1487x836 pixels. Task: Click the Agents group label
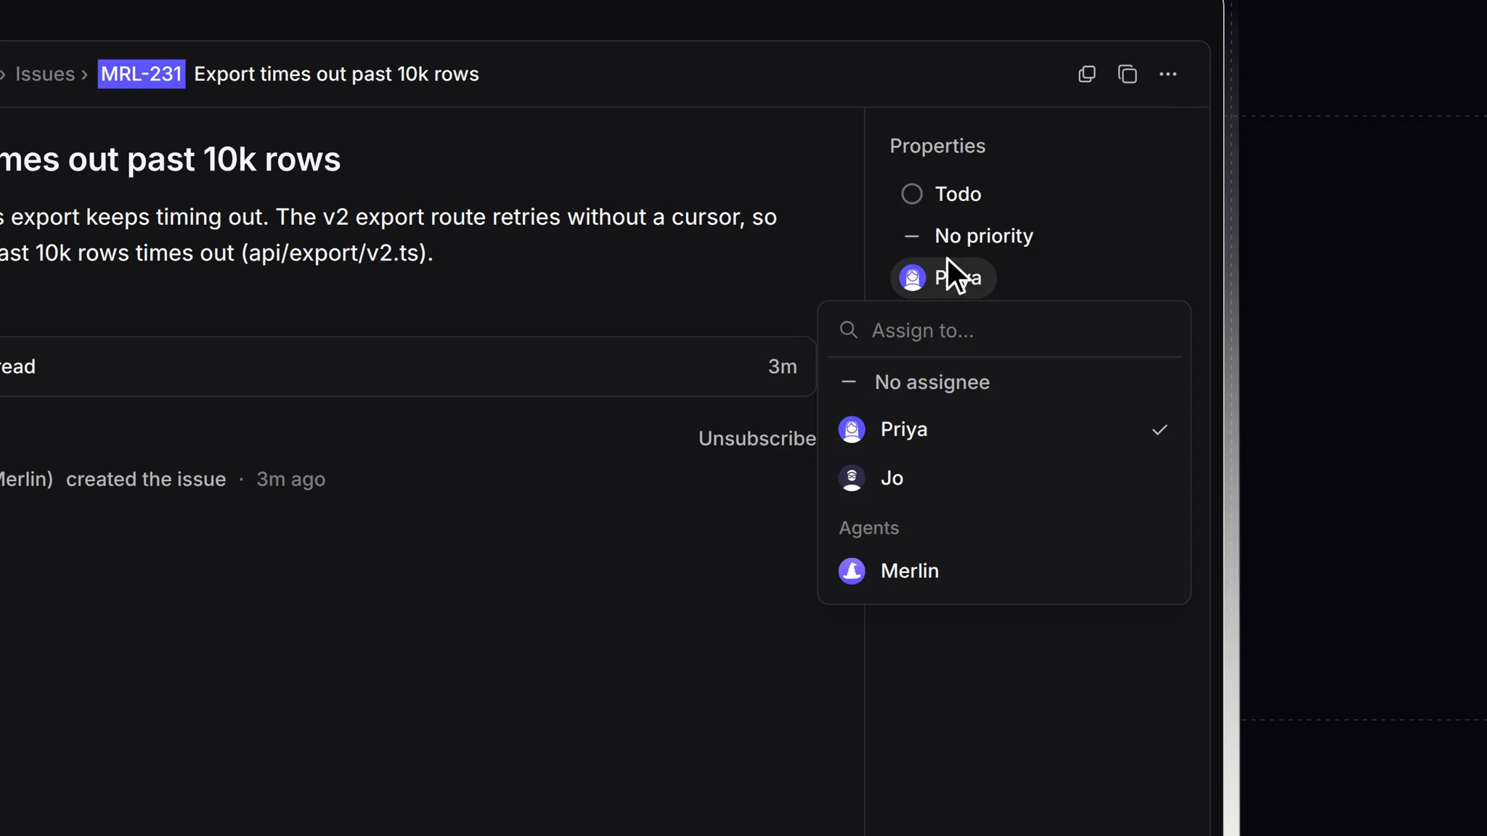click(868, 528)
